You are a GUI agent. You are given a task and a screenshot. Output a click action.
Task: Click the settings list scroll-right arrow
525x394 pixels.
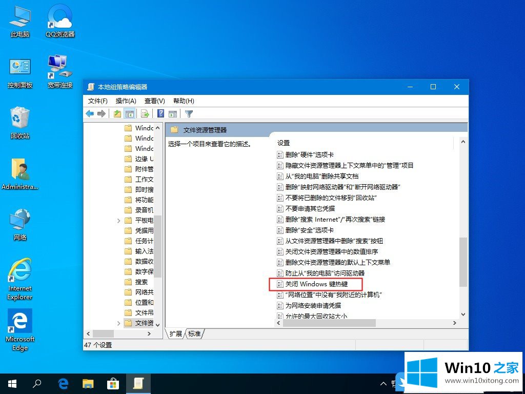click(x=454, y=323)
